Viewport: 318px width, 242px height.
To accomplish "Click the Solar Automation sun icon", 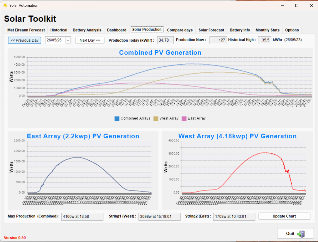I will pos(5,5).
